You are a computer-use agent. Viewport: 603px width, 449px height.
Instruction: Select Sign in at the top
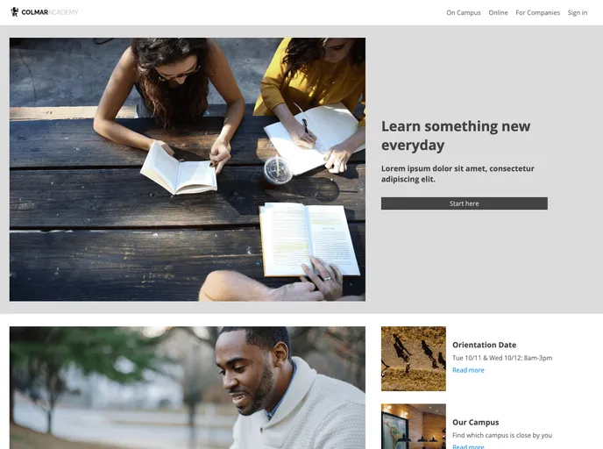point(578,12)
